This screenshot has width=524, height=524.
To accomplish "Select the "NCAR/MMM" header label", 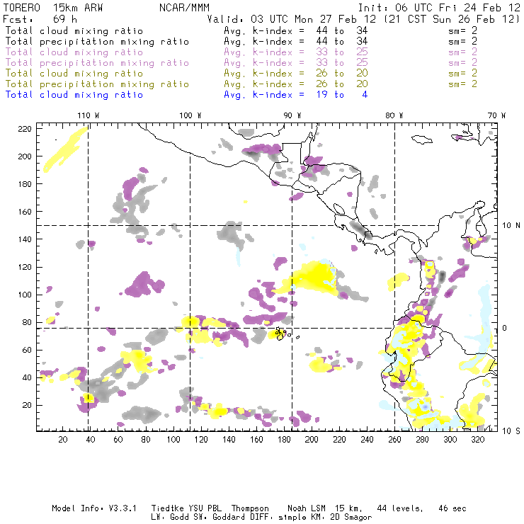I will pos(185,8).
